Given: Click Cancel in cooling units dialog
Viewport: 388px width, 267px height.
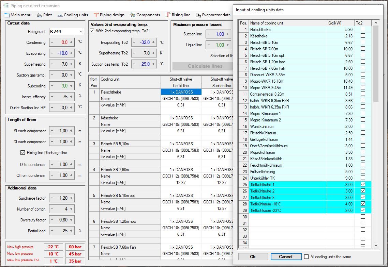Looking at the screenshot, I should coord(286,257).
